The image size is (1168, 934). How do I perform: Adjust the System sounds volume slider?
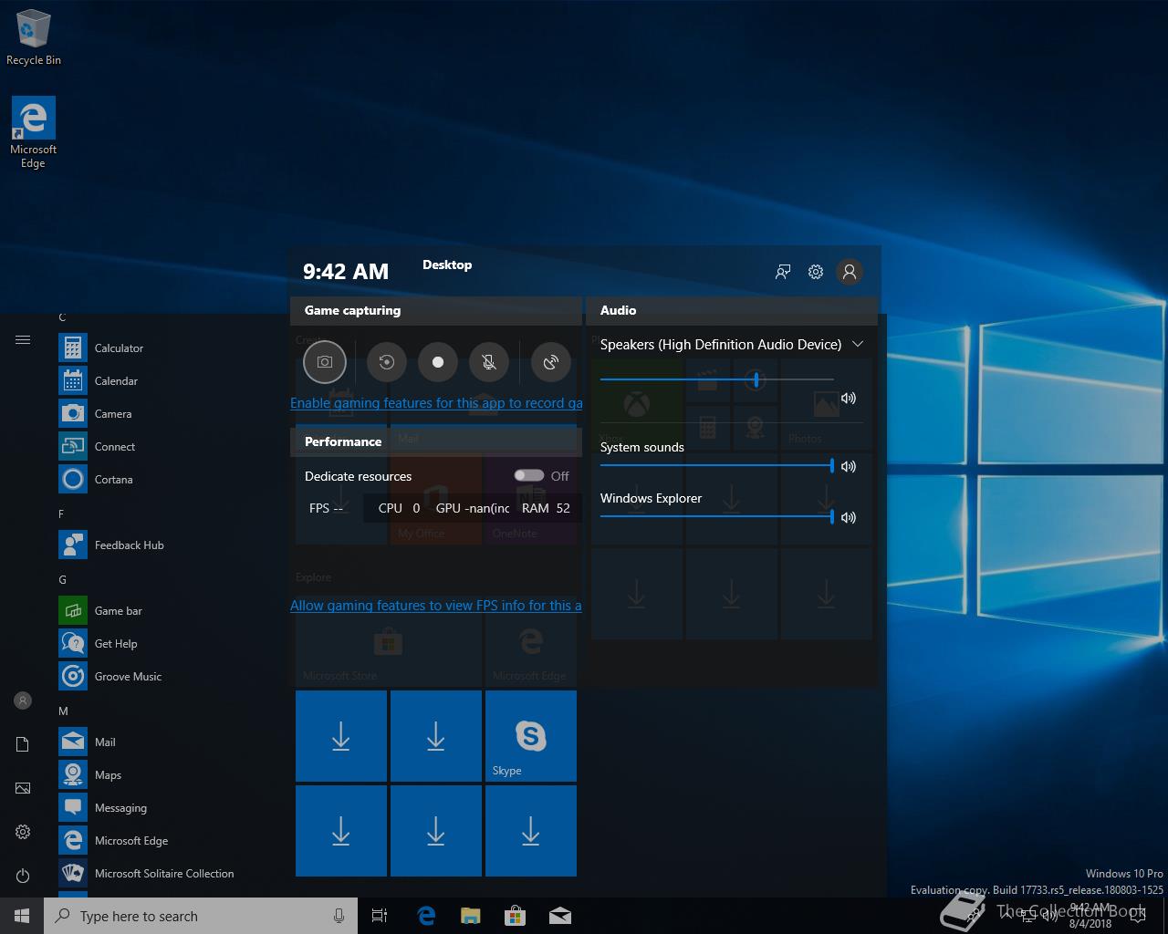(x=717, y=465)
